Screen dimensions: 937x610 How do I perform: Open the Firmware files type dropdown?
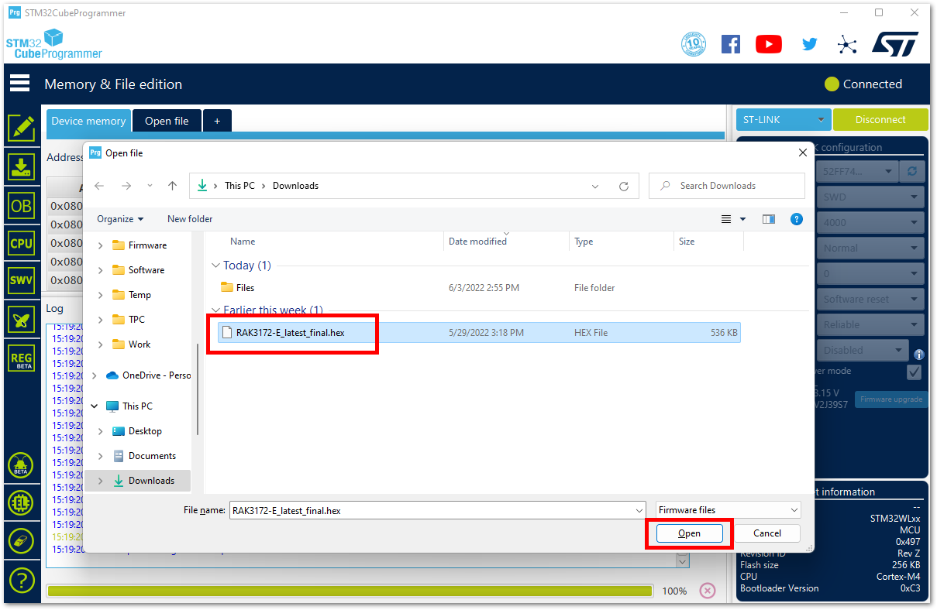click(x=728, y=510)
